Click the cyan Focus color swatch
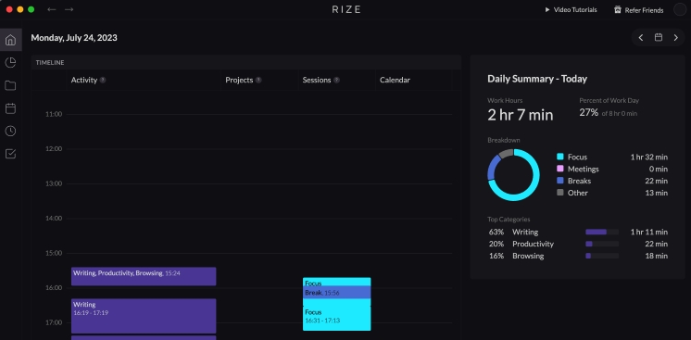691x340 pixels. coord(560,157)
